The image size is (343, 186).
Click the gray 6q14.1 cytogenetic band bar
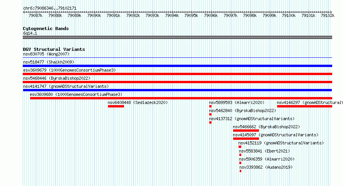click(x=177, y=37)
